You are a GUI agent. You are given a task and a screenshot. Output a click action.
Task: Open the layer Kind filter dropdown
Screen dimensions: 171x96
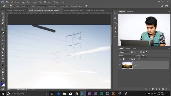click(x=124, y=52)
